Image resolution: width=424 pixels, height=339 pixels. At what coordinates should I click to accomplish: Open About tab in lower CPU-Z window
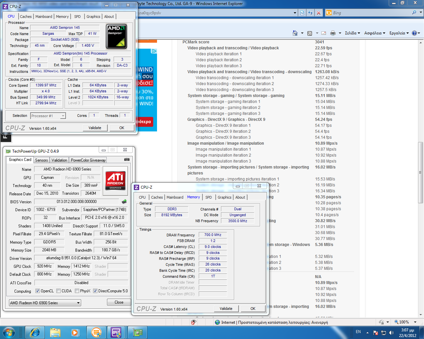(x=240, y=197)
